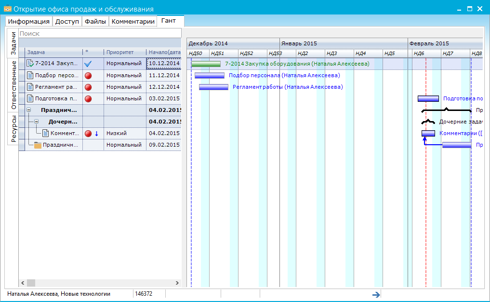Click the start date 09.02.2015 cell
Image resolution: width=490 pixels, height=302 pixels.
pyautogui.click(x=164, y=145)
